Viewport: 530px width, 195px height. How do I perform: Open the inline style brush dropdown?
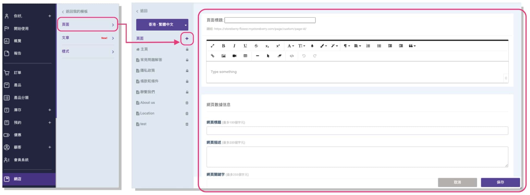pos(323,46)
